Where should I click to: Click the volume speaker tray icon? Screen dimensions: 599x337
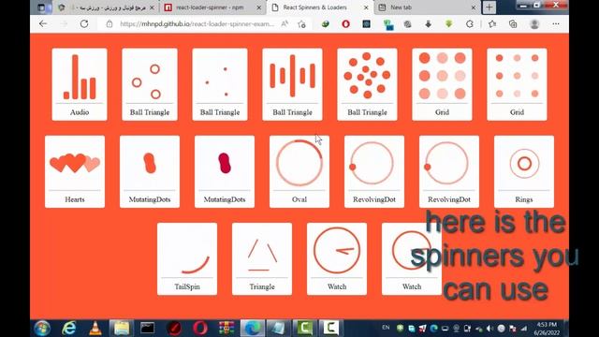click(x=490, y=329)
